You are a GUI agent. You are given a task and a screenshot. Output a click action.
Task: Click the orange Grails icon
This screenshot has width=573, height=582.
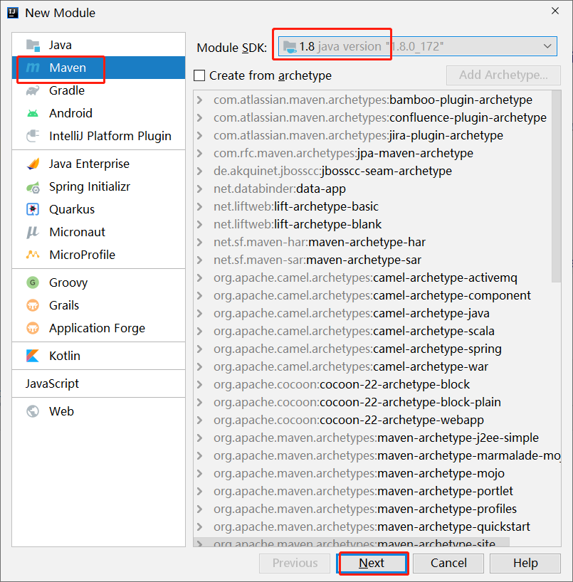click(x=33, y=305)
